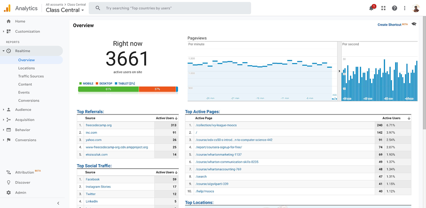Open the three-dot more options menu
Screen dimensions: 426x208
(x=404, y=8)
